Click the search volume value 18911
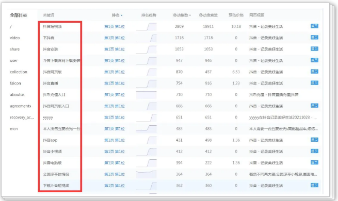 (x=208, y=26)
